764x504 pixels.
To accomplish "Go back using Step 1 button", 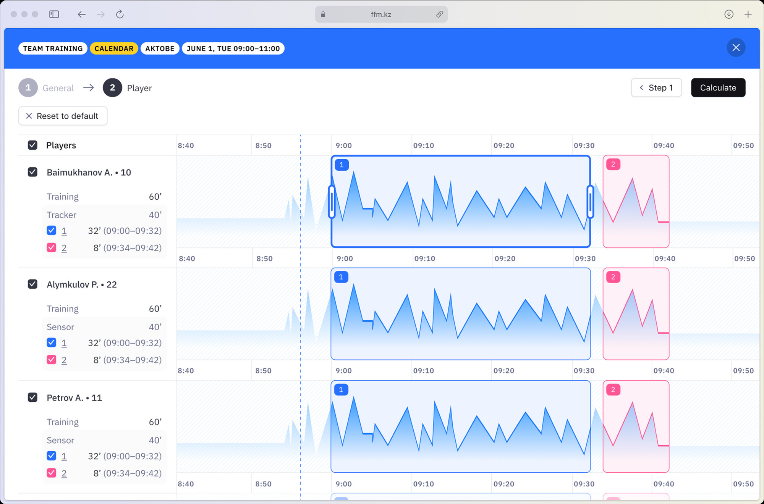I will [656, 88].
